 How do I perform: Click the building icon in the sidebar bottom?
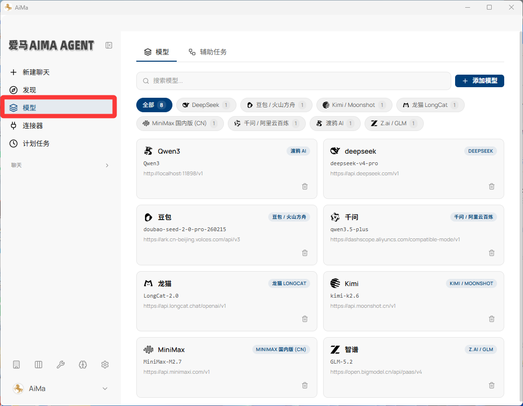pyautogui.click(x=16, y=365)
